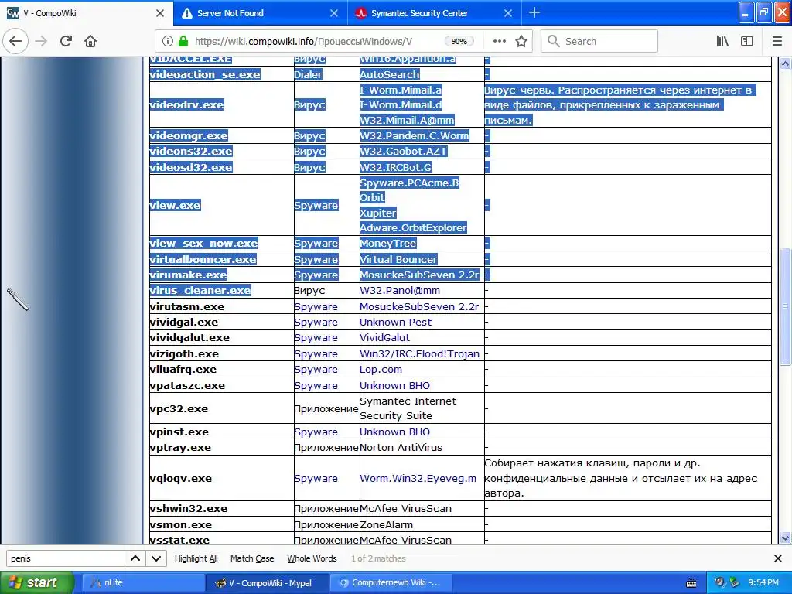Click the Norton AntiVirus cell text
Screen dimensions: 792x594
tap(401, 448)
